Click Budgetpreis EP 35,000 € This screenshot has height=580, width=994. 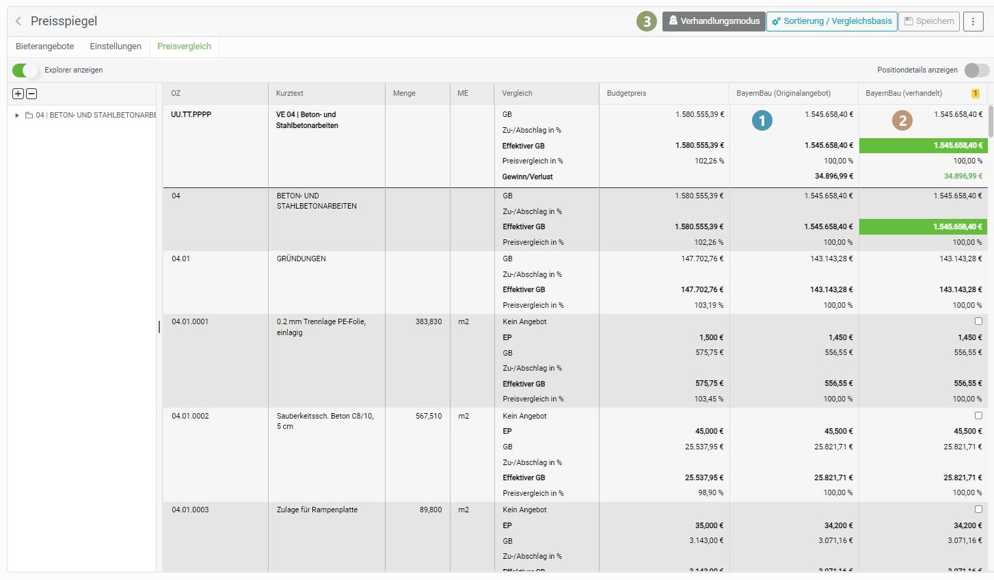coord(709,525)
